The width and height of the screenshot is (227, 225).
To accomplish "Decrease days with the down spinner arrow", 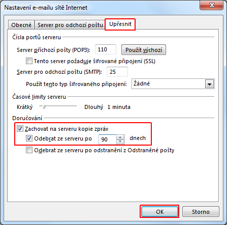I will click(120, 142).
